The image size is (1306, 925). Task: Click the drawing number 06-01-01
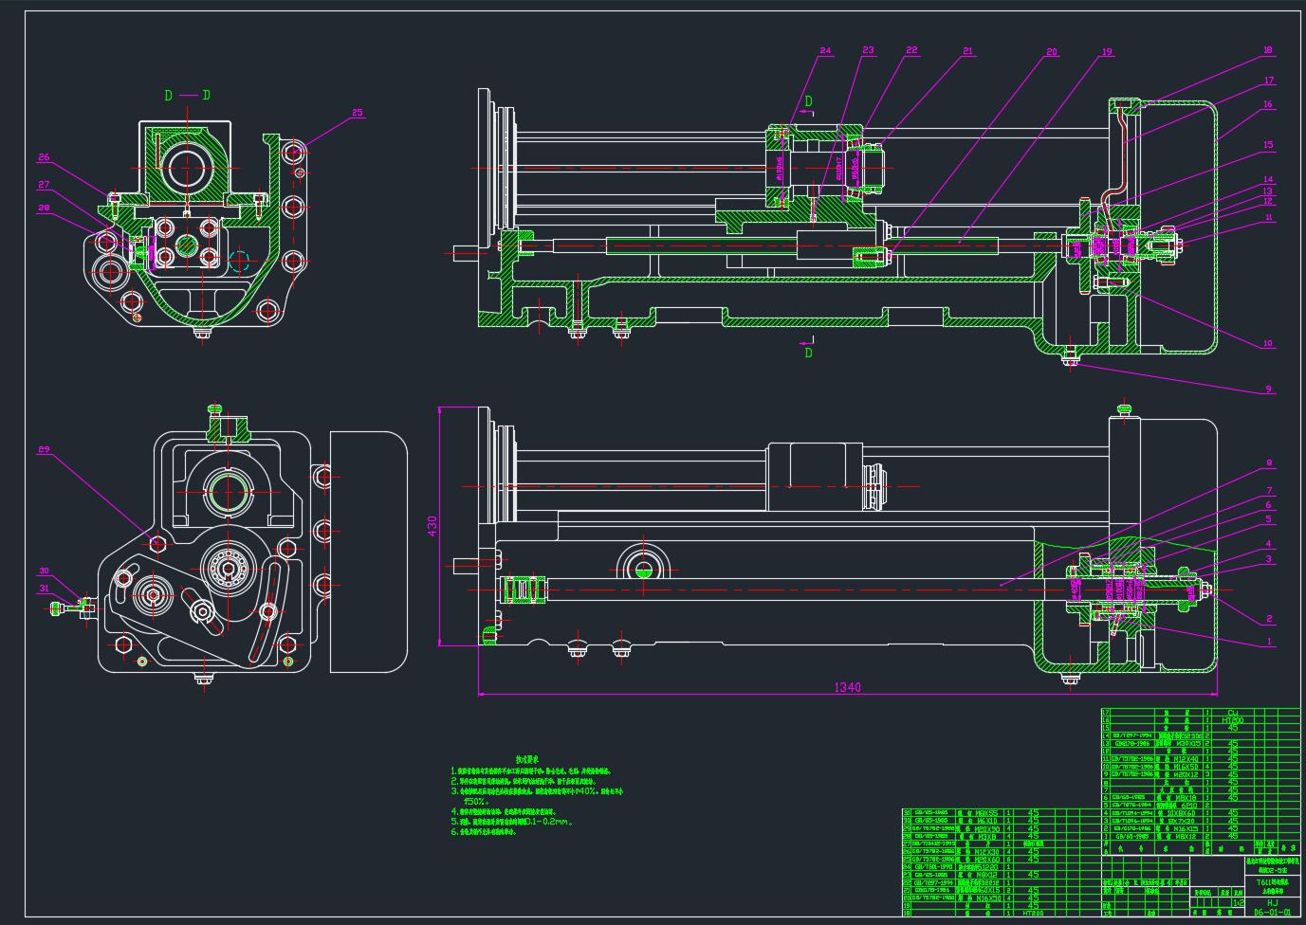coord(1272,914)
